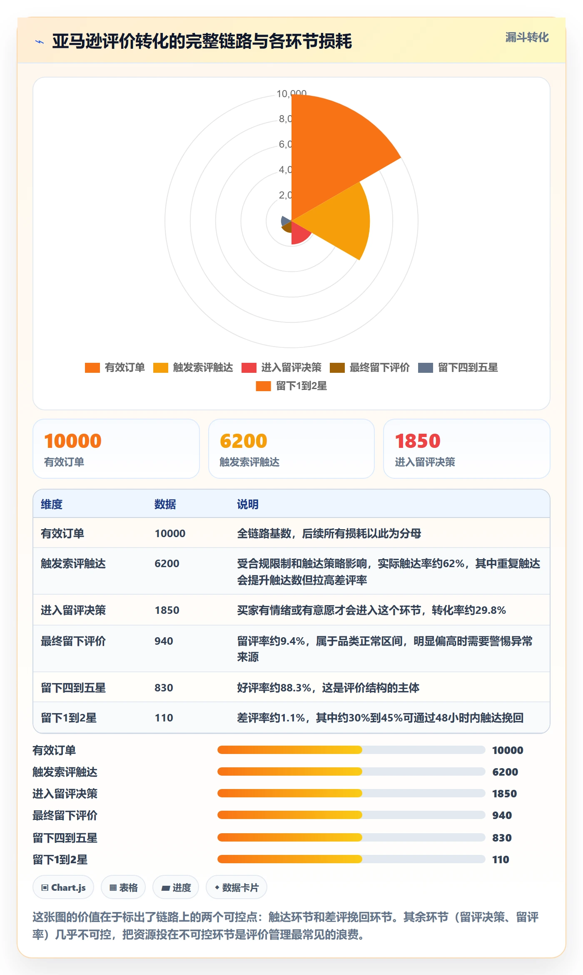Toggle the 留下四到五星 legend item

click(458, 367)
